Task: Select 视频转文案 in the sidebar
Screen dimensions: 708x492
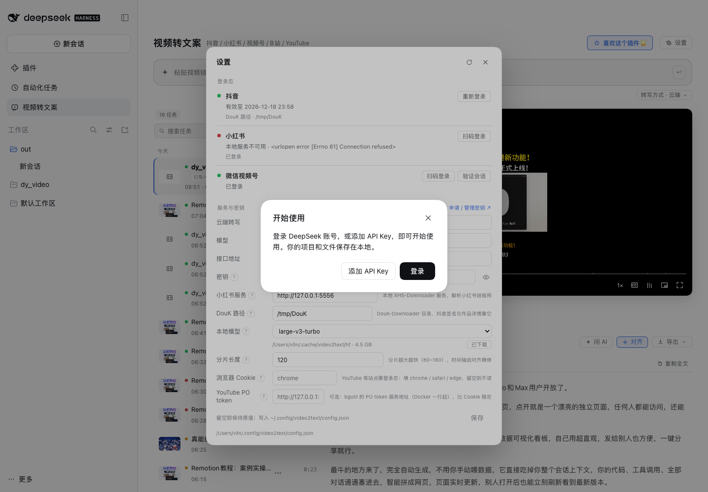Action: click(x=69, y=107)
